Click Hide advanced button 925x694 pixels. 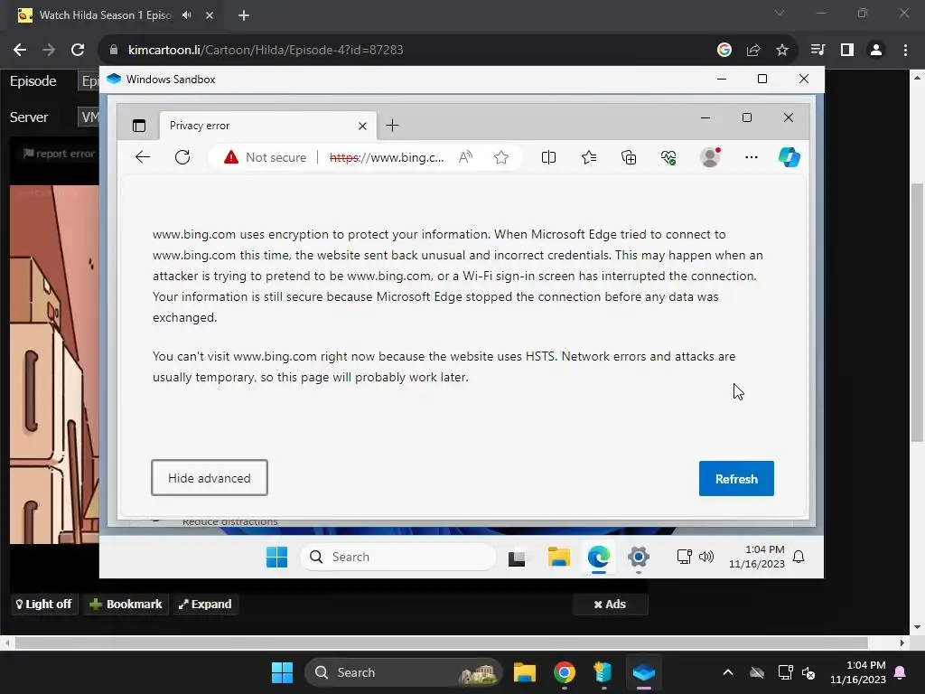[x=210, y=478]
